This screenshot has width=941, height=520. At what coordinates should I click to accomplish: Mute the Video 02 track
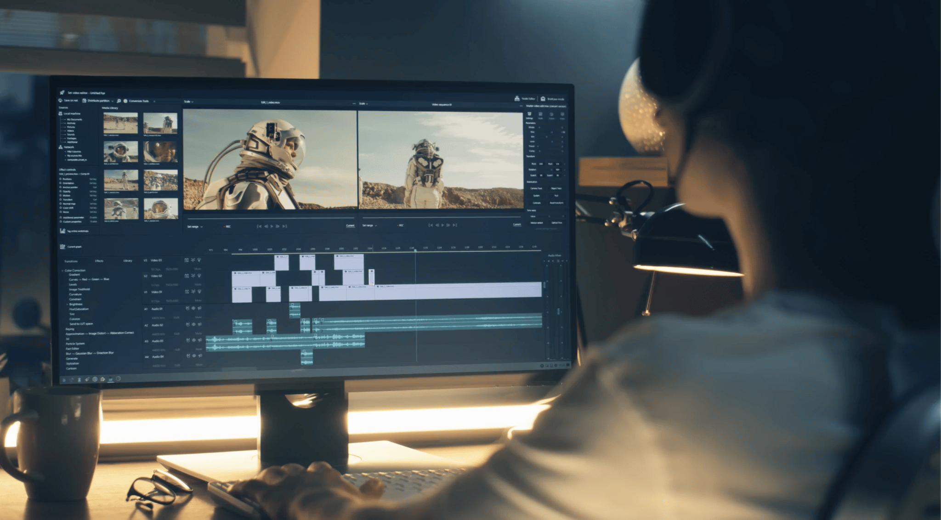(x=198, y=284)
